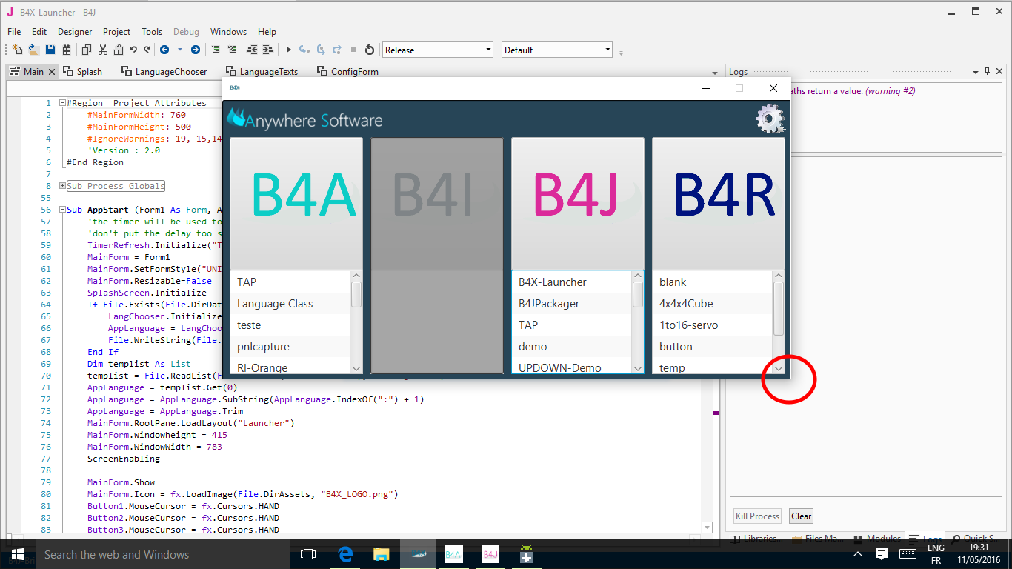Image resolution: width=1012 pixels, height=569 pixels.
Task: Click the large B4R logo tile
Action: tap(719, 204)
